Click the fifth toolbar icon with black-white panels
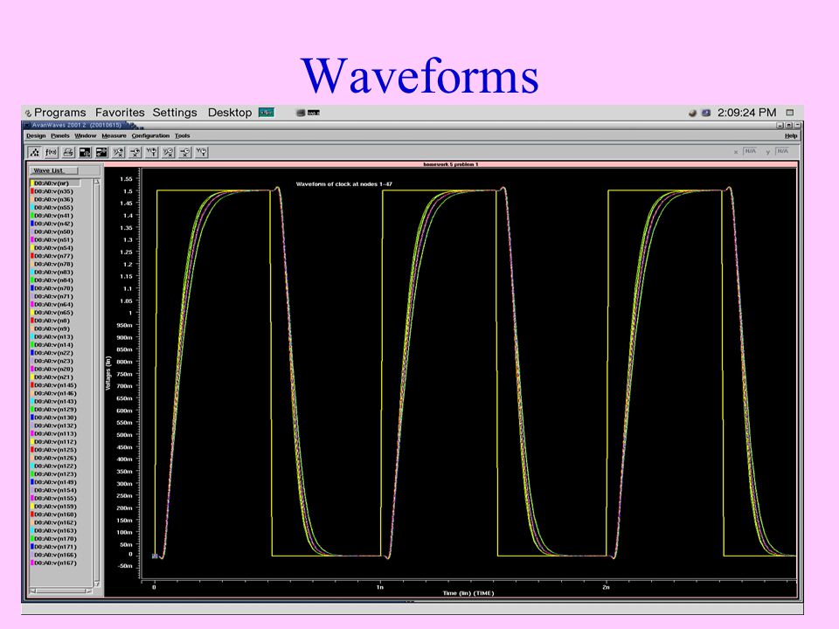 101,152
